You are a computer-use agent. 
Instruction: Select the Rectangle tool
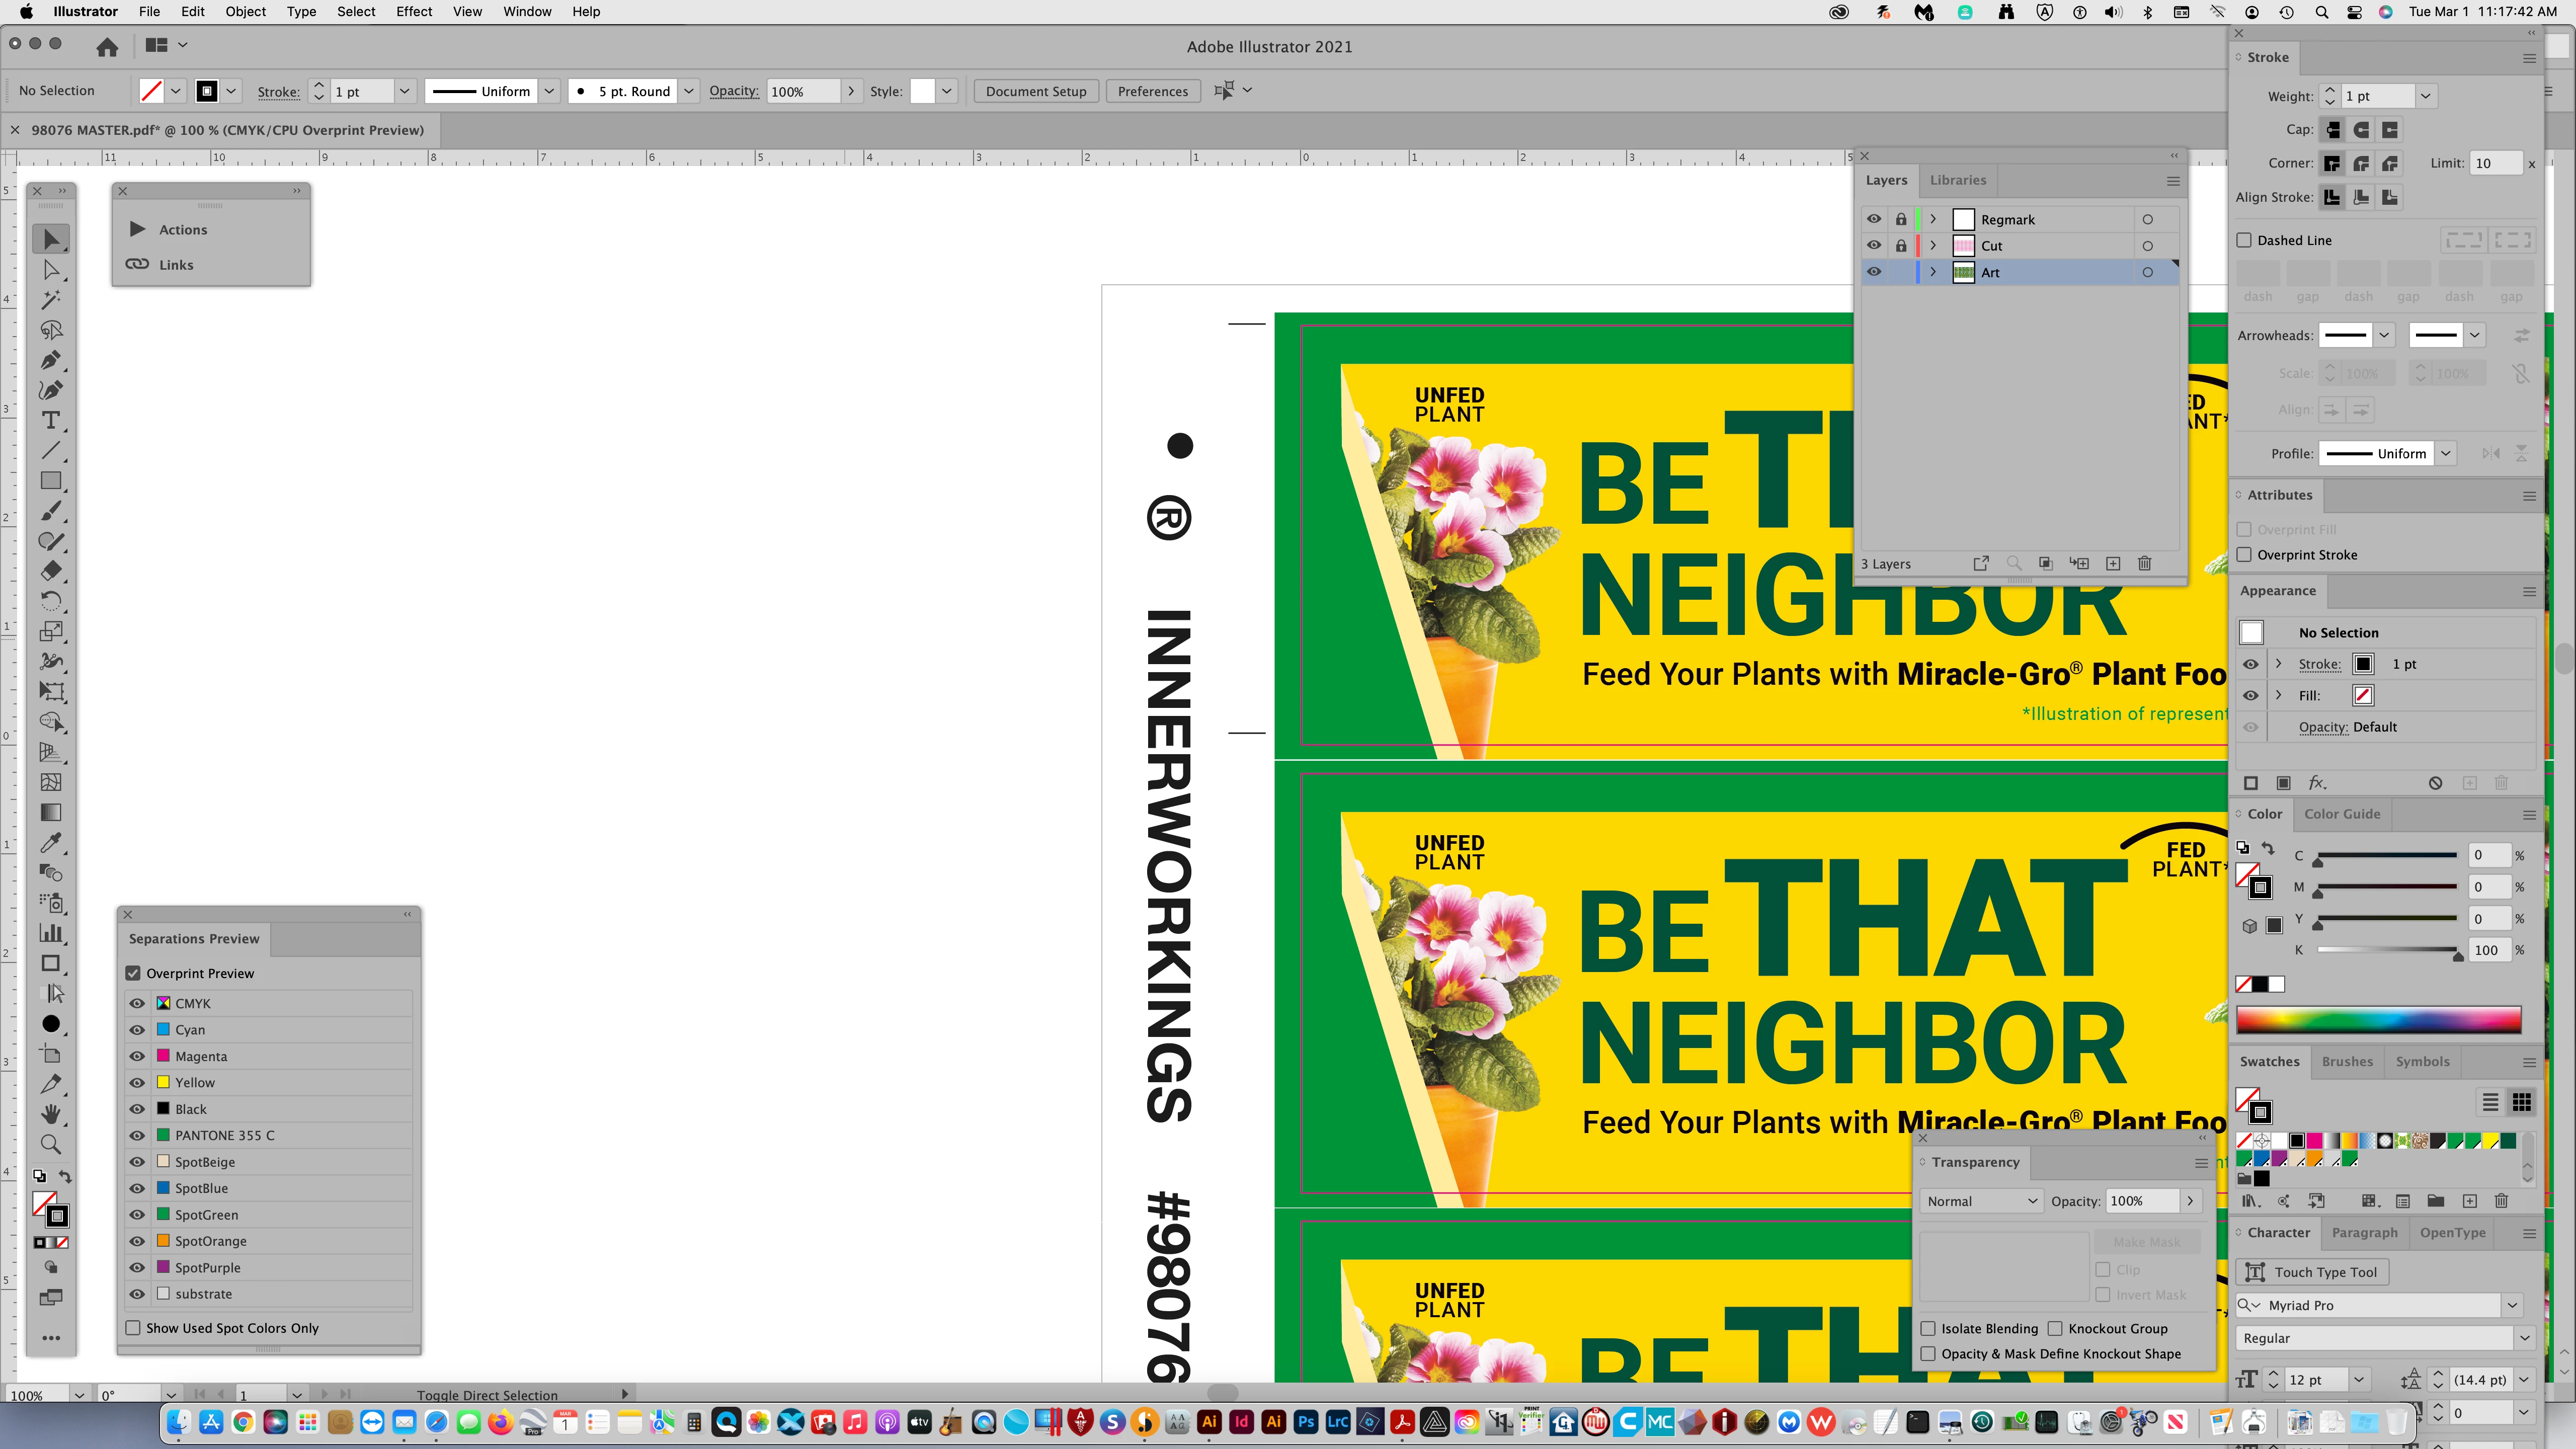tap(51, 481)
